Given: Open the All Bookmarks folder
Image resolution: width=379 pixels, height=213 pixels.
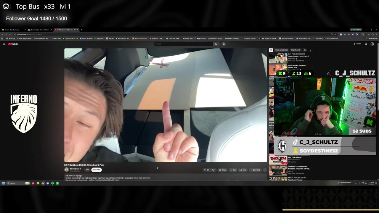Looking at the screenshot, I should click(x=372, y=38).
